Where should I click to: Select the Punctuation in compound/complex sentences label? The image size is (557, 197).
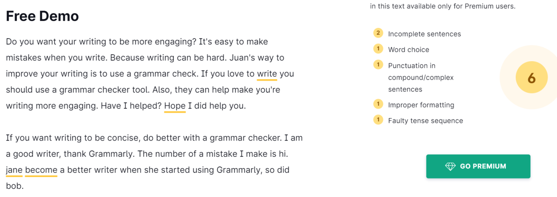[421, 77]
